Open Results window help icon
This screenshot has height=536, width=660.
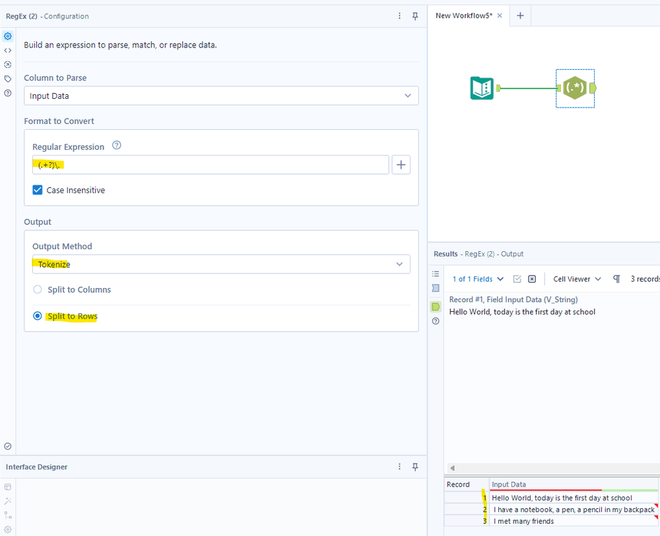click(x=436, y=321)
